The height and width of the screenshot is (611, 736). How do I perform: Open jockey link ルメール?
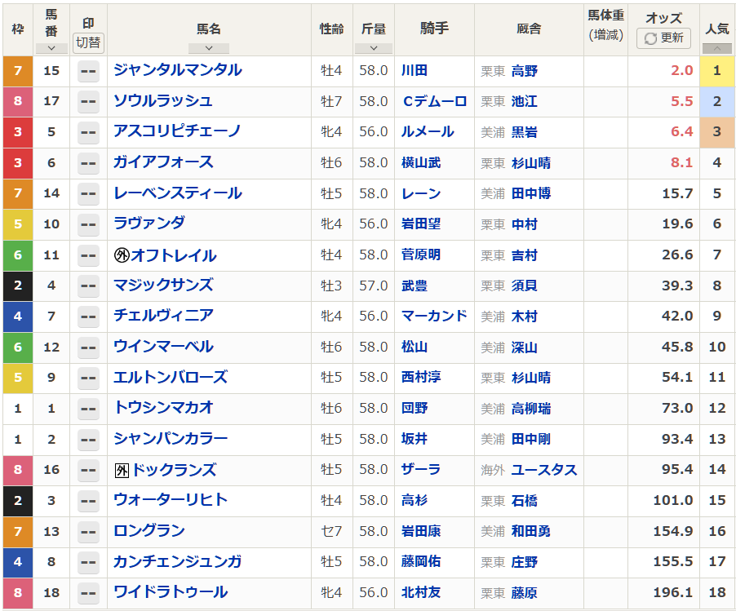[428, 132]
